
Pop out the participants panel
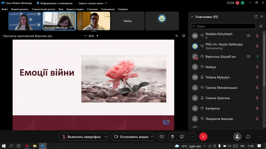(256, 17)
